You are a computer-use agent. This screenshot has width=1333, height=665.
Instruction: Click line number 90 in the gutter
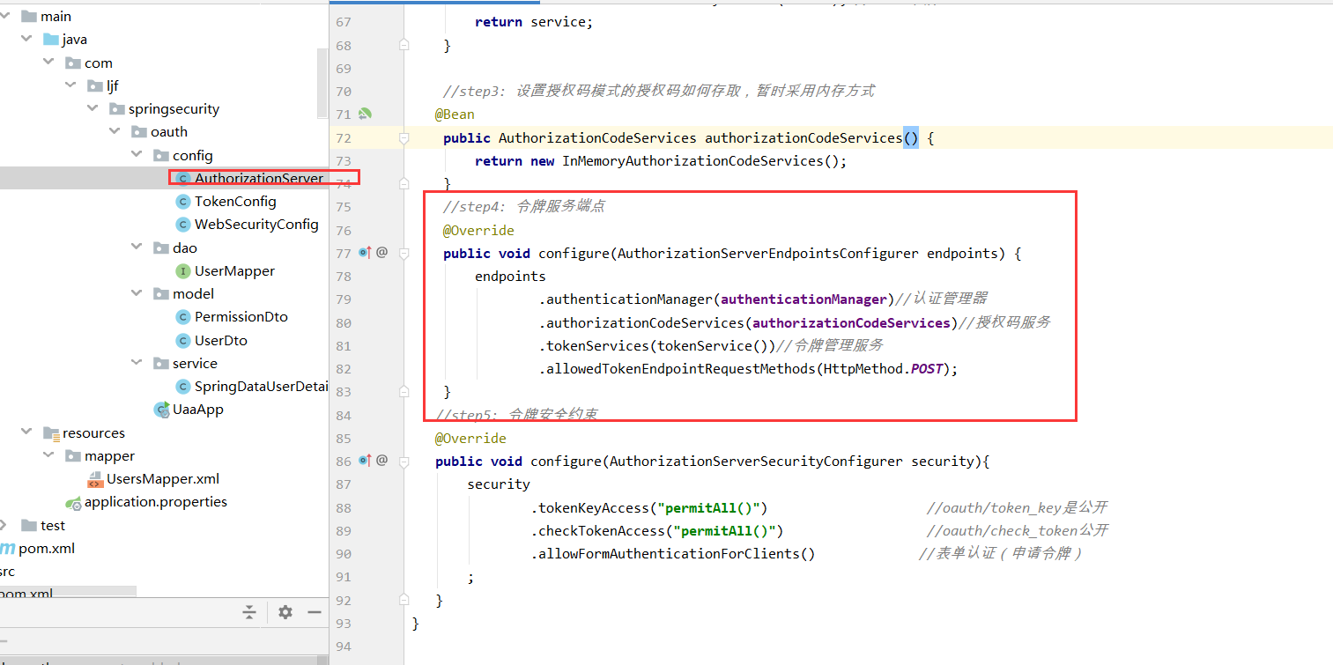coord(344,554)
